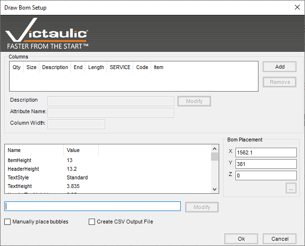Image resolution: width=305 pixels, height=246 pixels.
Task: Click the Remove column button
Action: [280, 82]
